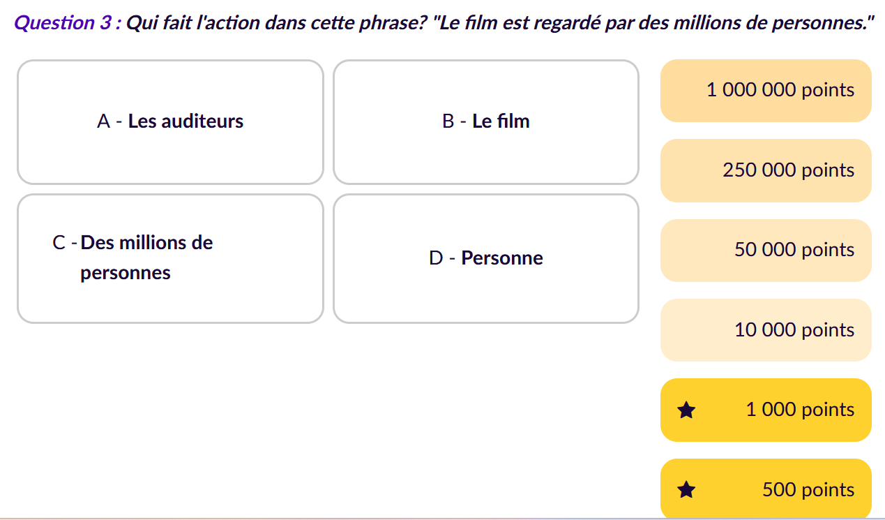Image resolution: width=885 pixels, height=520 pixels.
Task: Click the letter "A -" option prefix
Action: [x=110, y=121]
